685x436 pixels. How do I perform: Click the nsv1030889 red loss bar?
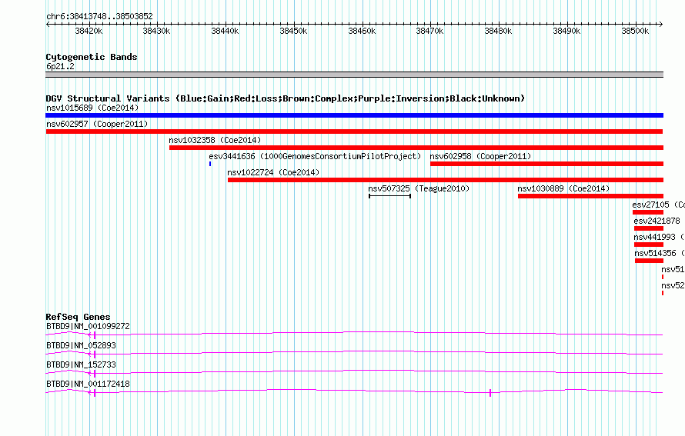click(x=590, y=196)
